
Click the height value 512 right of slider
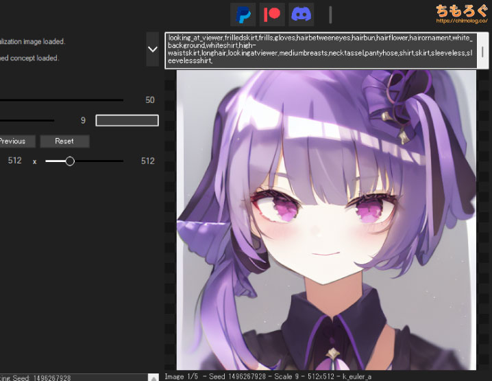[147, 161]
